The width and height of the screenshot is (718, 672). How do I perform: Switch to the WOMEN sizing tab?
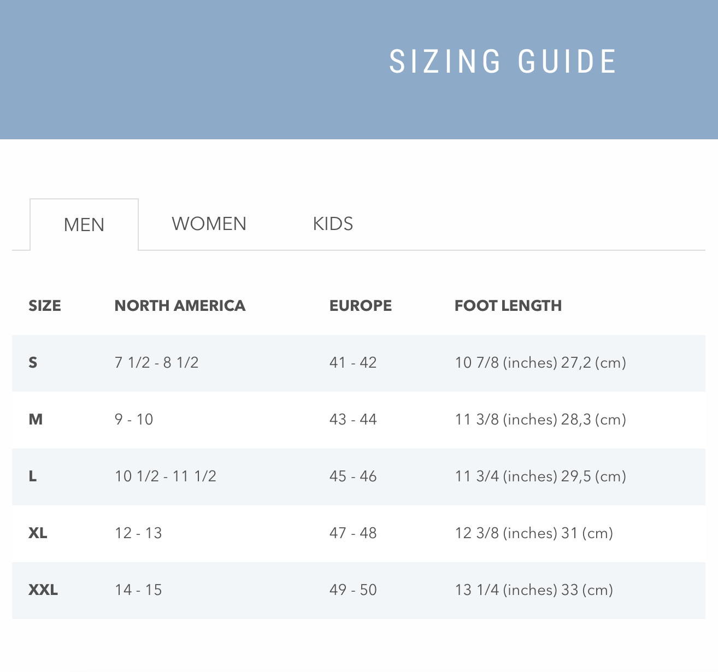209,224
